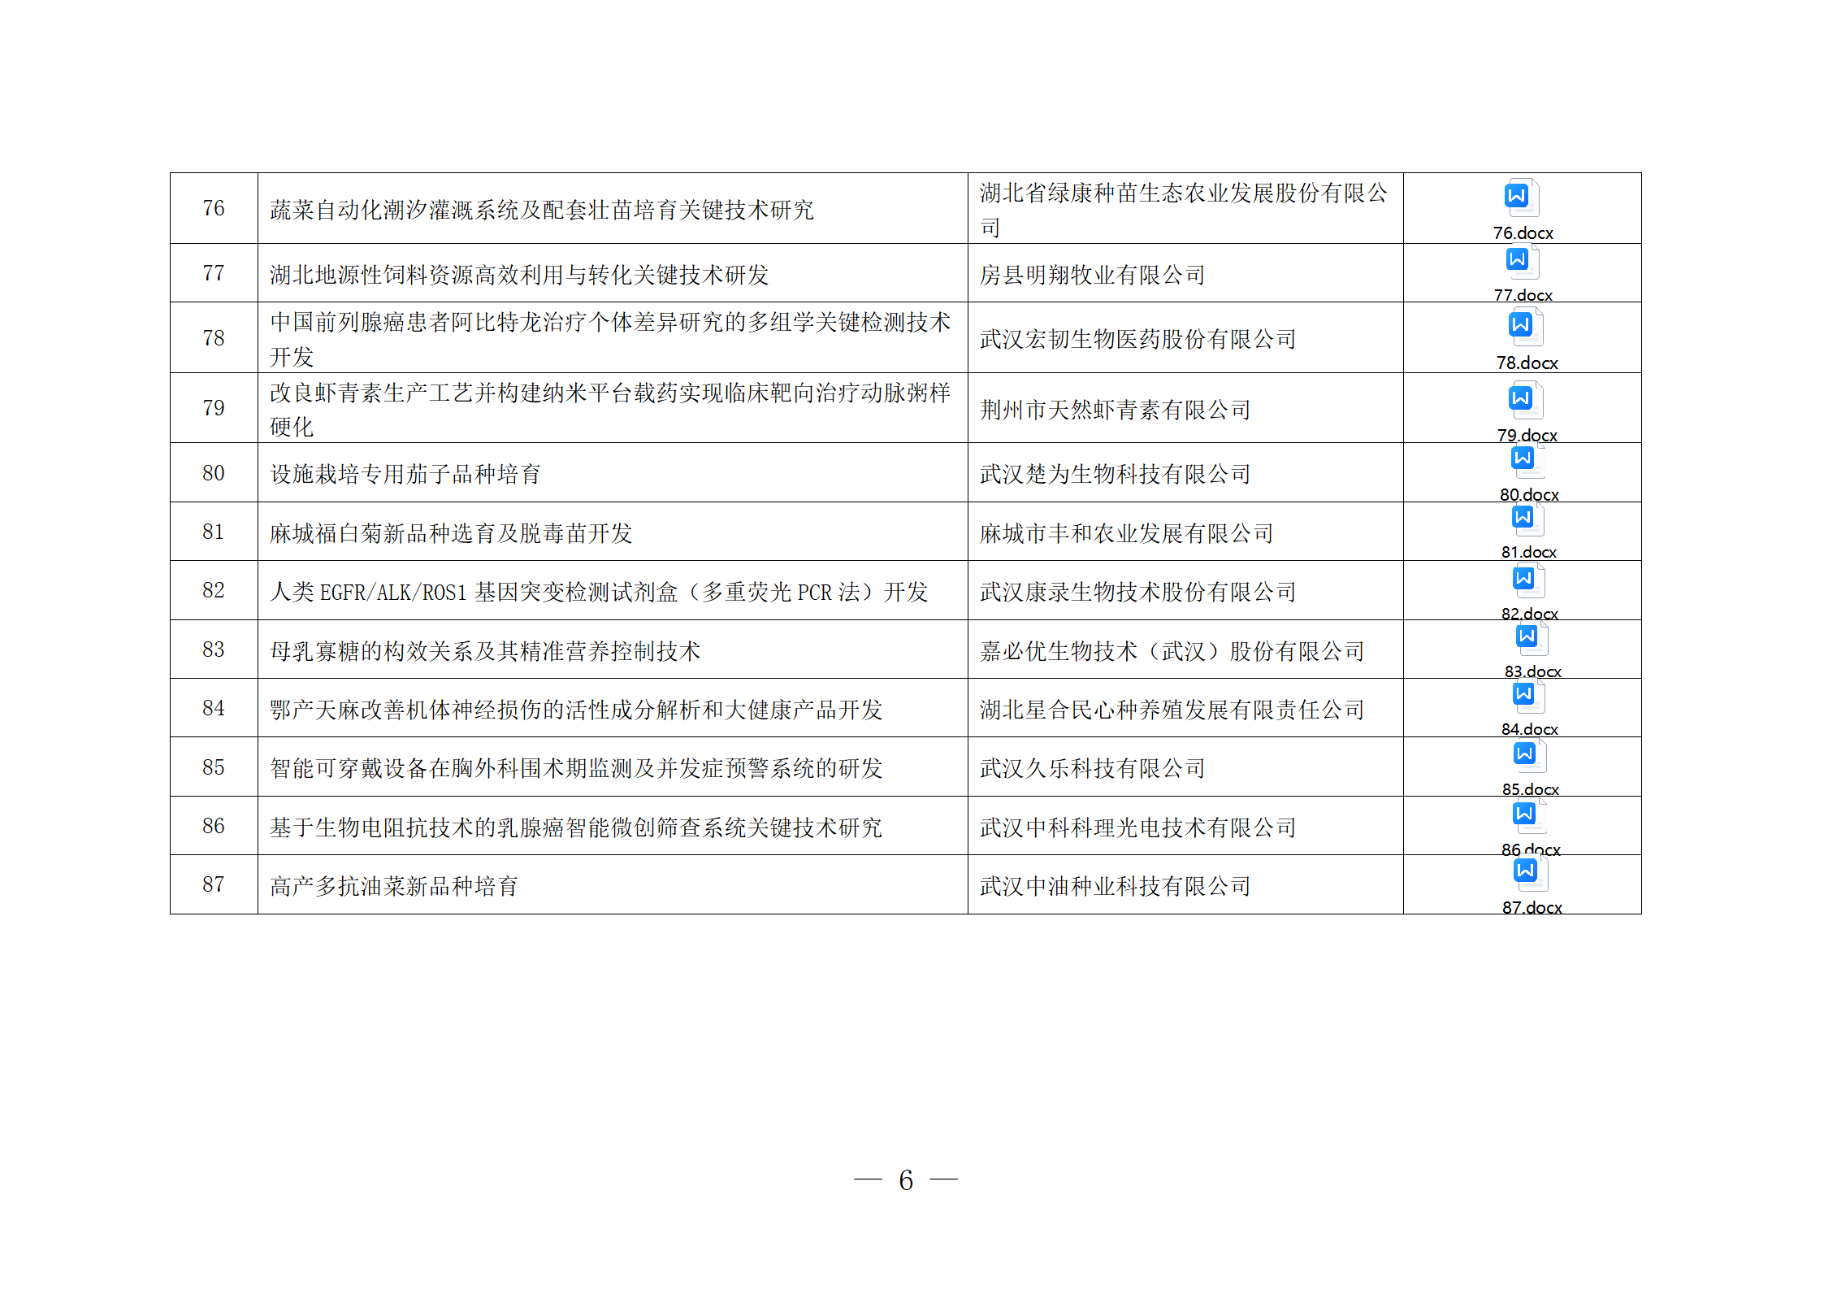
Task: Click row number 76 cell
Action: coord(214,208)
